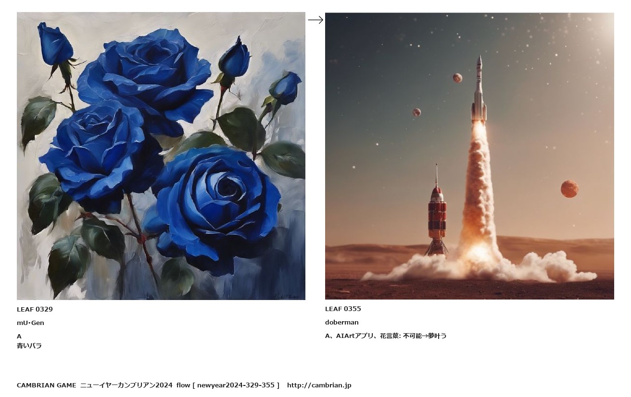Click the CAMBRIAN GAME footer title
This screenshot has width=631, height=397.
click(47, 385)
